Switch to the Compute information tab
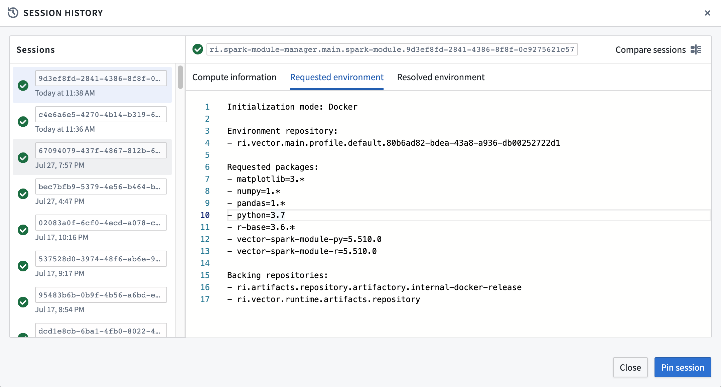Screen dimensions: 721x387 235,77
